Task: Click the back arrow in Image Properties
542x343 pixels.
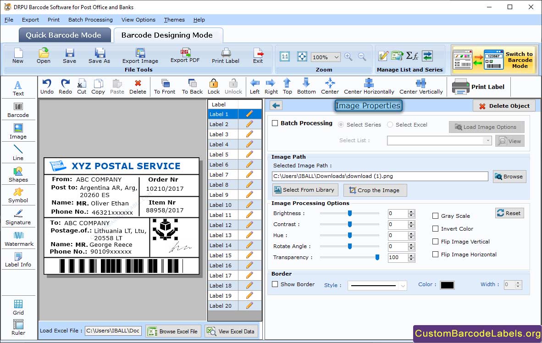Action: (276, 105)
